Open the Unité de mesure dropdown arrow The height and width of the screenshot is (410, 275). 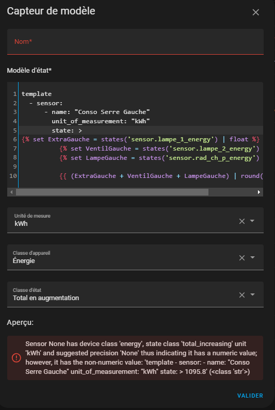pyautogui.click(x=252, y=221)
